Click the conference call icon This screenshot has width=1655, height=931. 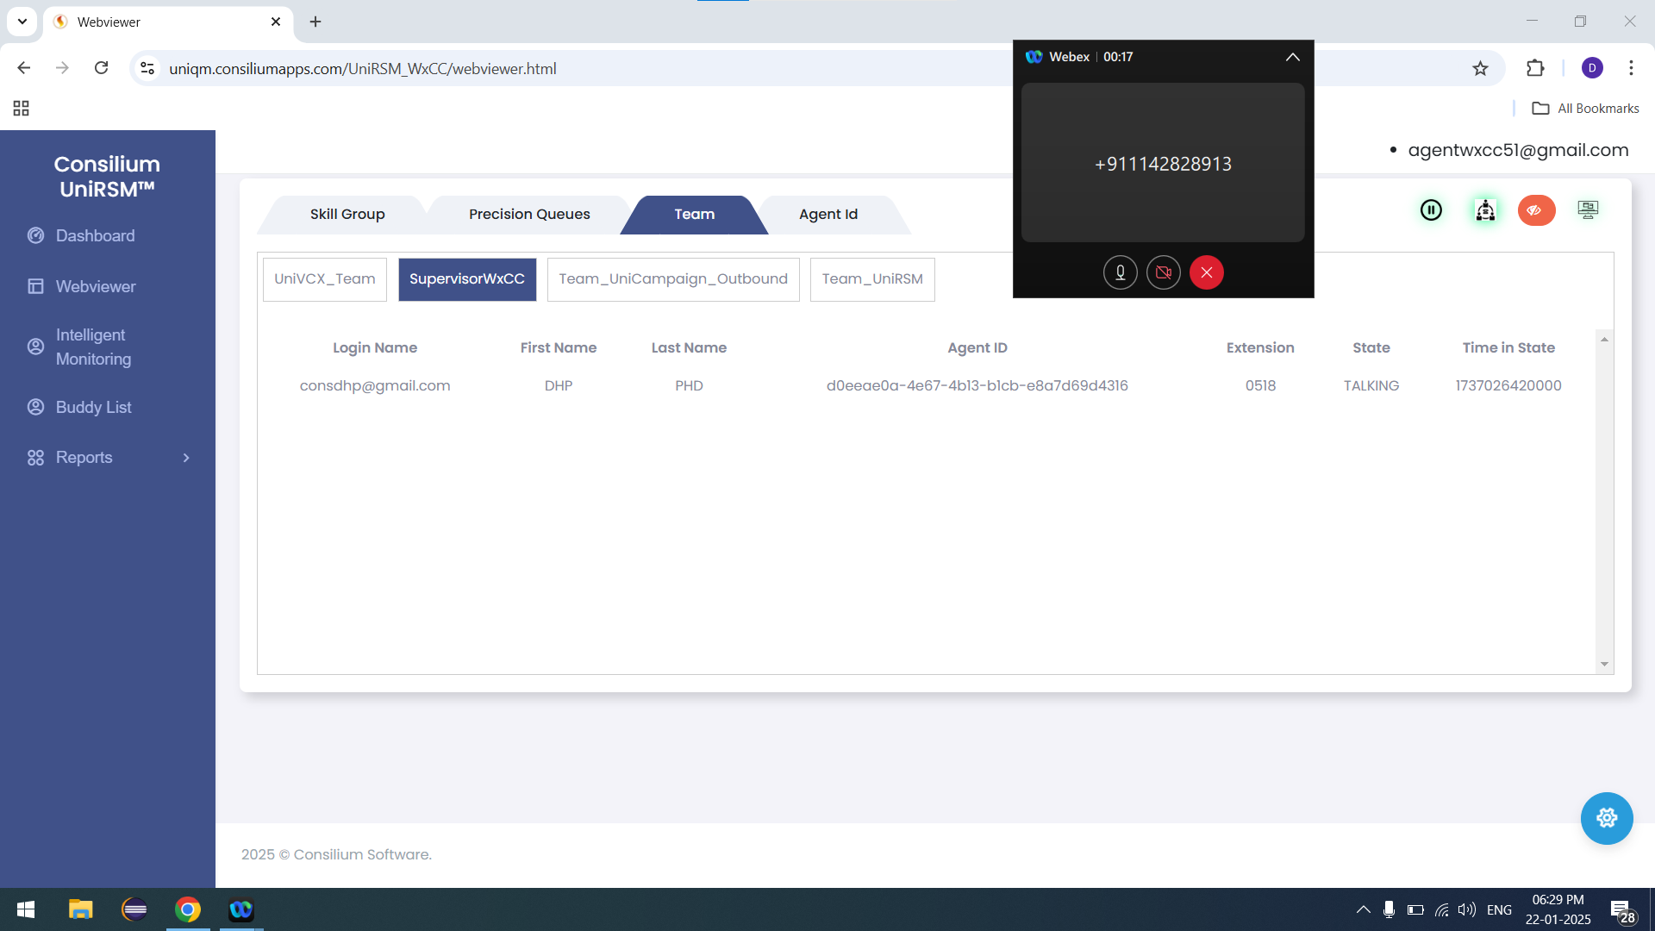(x=1485, y=210)
